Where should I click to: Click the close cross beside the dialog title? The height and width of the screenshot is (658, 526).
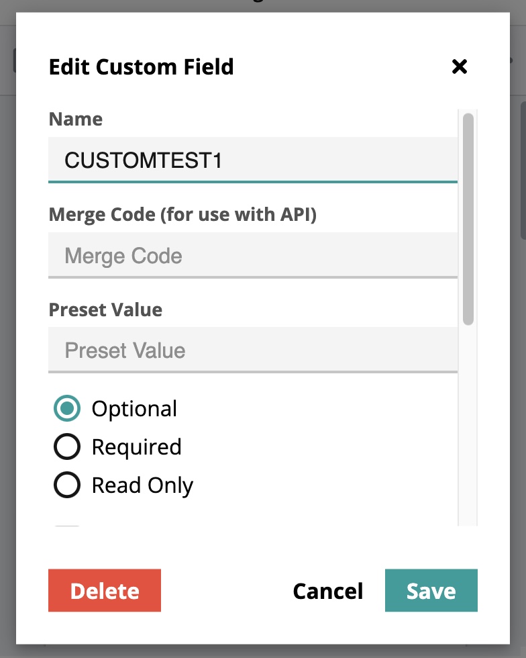coord(460,67)
